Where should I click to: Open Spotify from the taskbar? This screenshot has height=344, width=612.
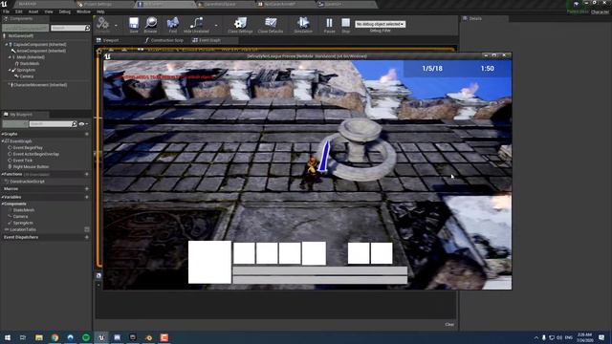(x=86, y=337)
